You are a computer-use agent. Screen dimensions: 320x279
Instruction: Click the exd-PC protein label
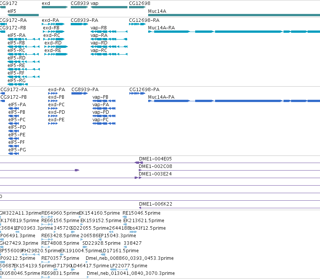click(x=56, y=105)
